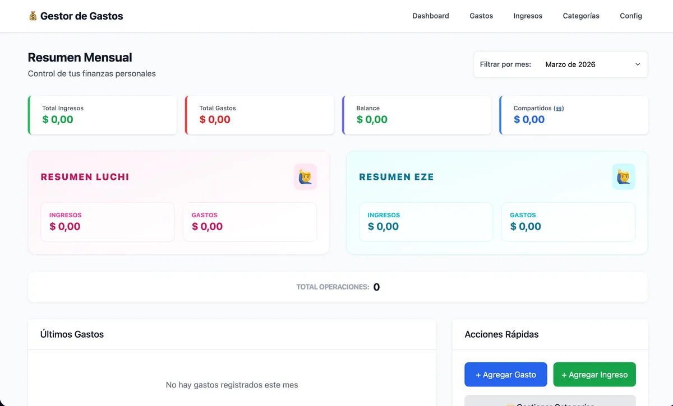Click the chevron on the month selector
673x406 pixels.
[x=637, y=64]
